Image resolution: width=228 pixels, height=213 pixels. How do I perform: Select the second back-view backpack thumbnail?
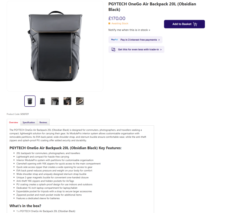(x=42, y=101)
